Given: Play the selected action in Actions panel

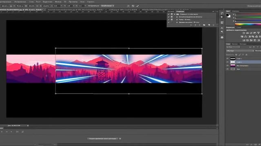Looking at the screenshot, I should coord(200,25).
